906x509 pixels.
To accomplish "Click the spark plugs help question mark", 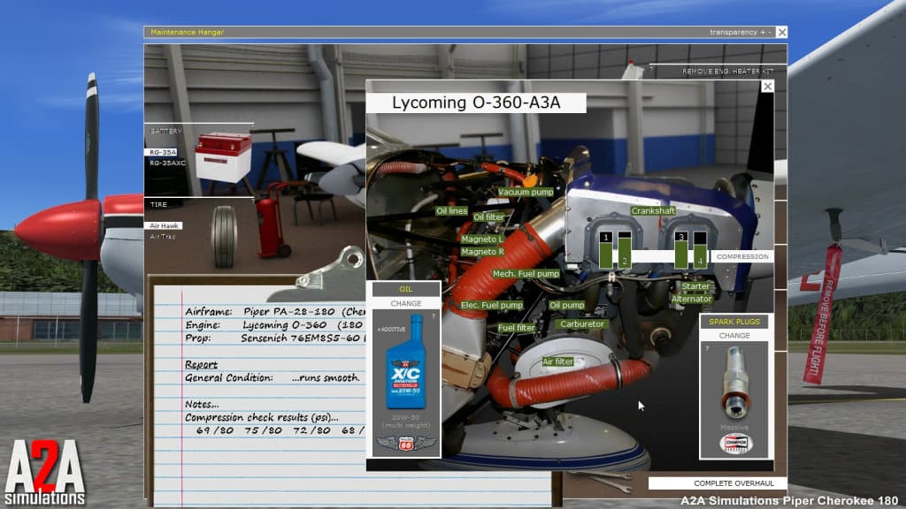I will pyautogui.click(x=706, y=348).
